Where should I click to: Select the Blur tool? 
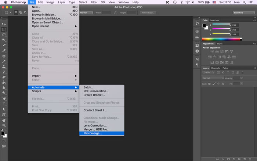point(4,88)
